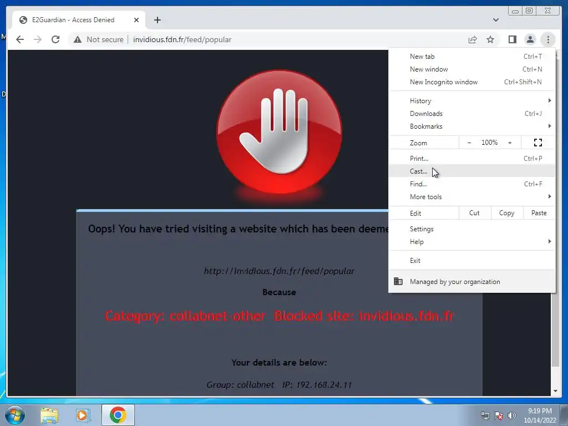Click the taskbar clock 9:19 PM
This screenshot has width=568, height=426.
click(x=540, y=411)
